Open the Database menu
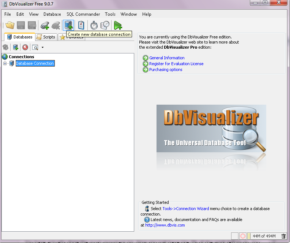The height and width of the screenshot is (243, 290). (52, 14)
